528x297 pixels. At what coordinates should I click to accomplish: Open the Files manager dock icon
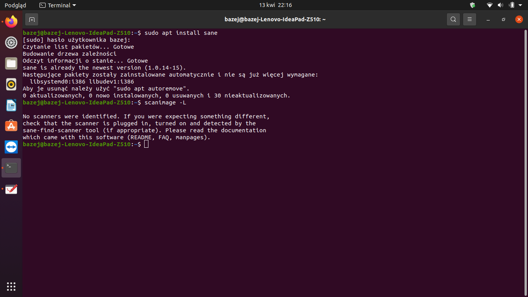[11, 63]
